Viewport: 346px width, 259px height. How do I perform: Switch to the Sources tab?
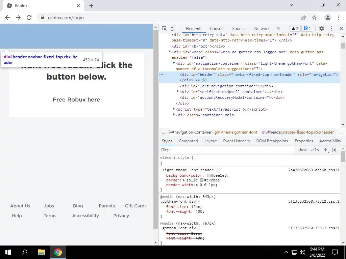click(239, 29)
